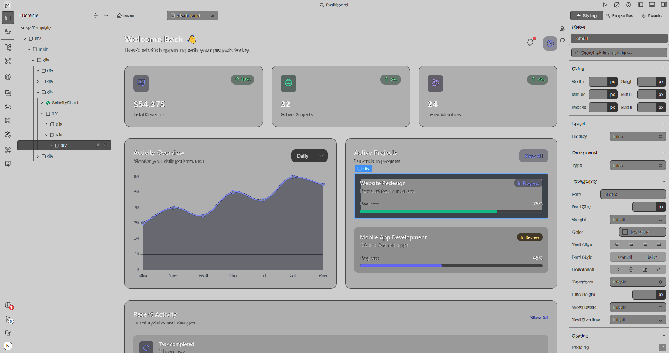This screenshot has width=669, height=353.
Task: Click View All for Active Projects
Action: (x=533, y=155)
